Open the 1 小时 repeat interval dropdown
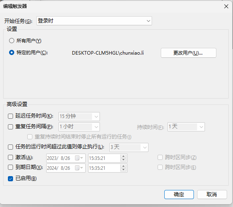Screen dimensions: 233x207 click(79, 127)
